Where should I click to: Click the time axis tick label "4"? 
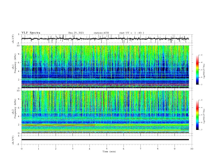tap(89, 149)
